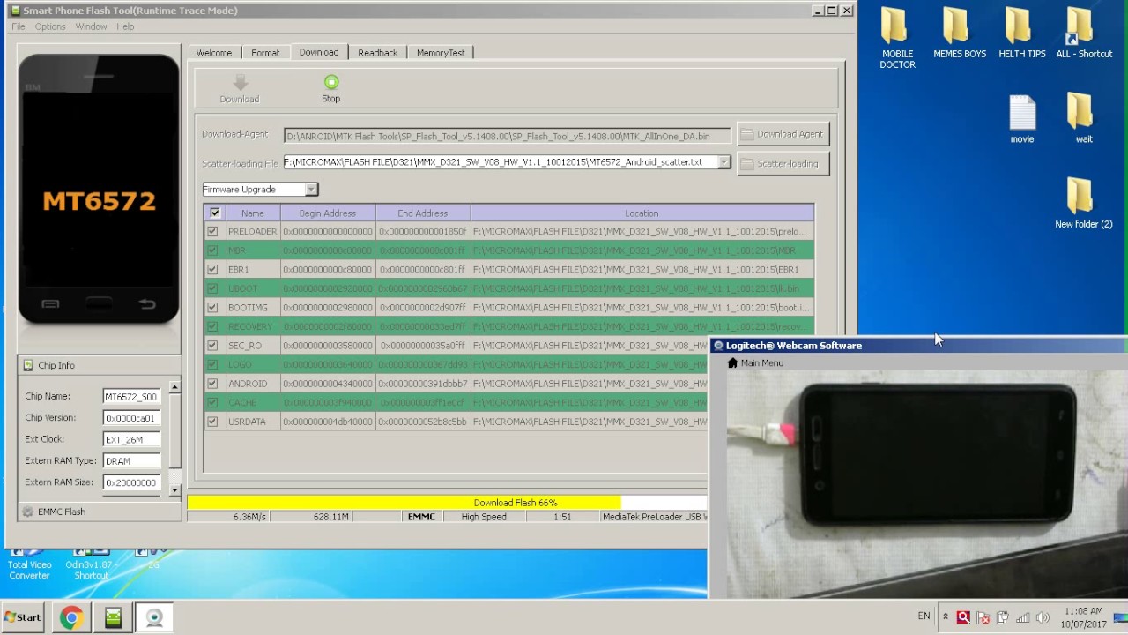Click the Total Video Converter desktop shortcut
1128x635 pixels.
coord(30,564)
